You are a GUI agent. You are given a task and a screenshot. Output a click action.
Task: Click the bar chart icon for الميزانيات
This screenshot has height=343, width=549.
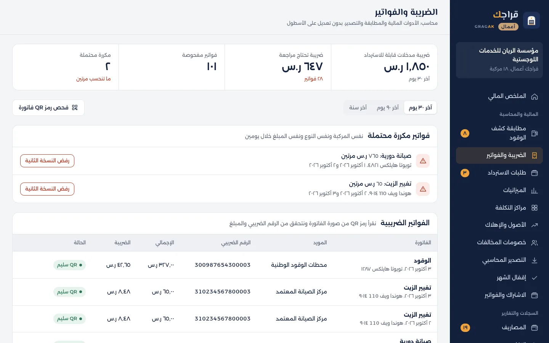(x=535, y=191)
